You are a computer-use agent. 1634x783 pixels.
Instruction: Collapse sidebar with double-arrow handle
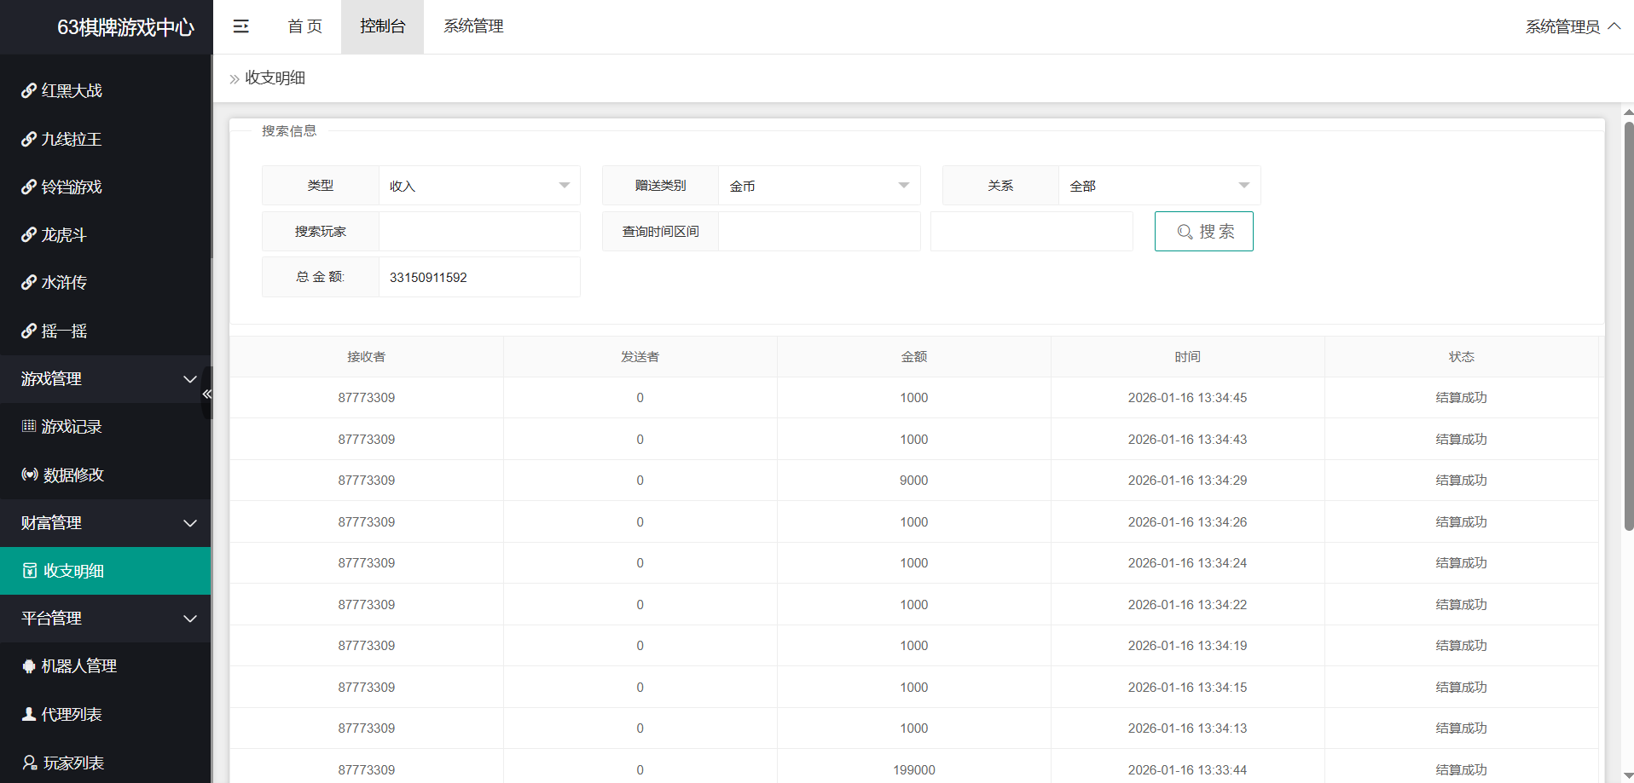click(206, 394)
